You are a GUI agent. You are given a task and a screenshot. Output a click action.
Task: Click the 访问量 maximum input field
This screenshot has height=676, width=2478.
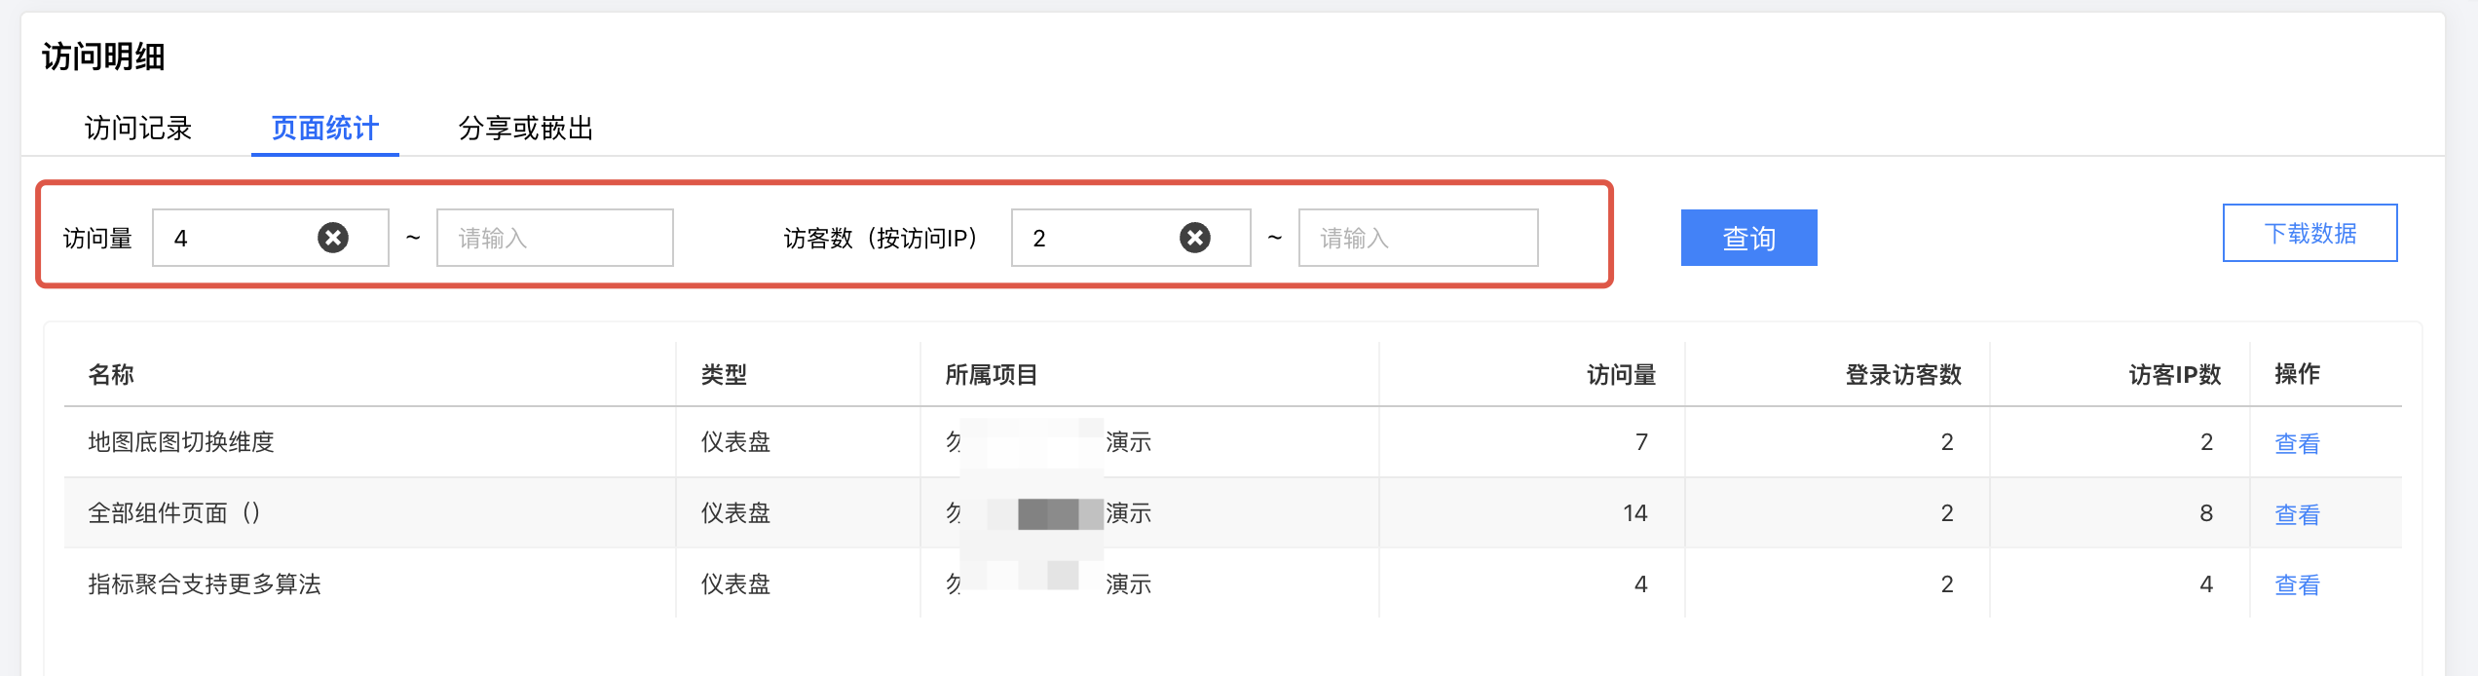[x=554, y=238]
